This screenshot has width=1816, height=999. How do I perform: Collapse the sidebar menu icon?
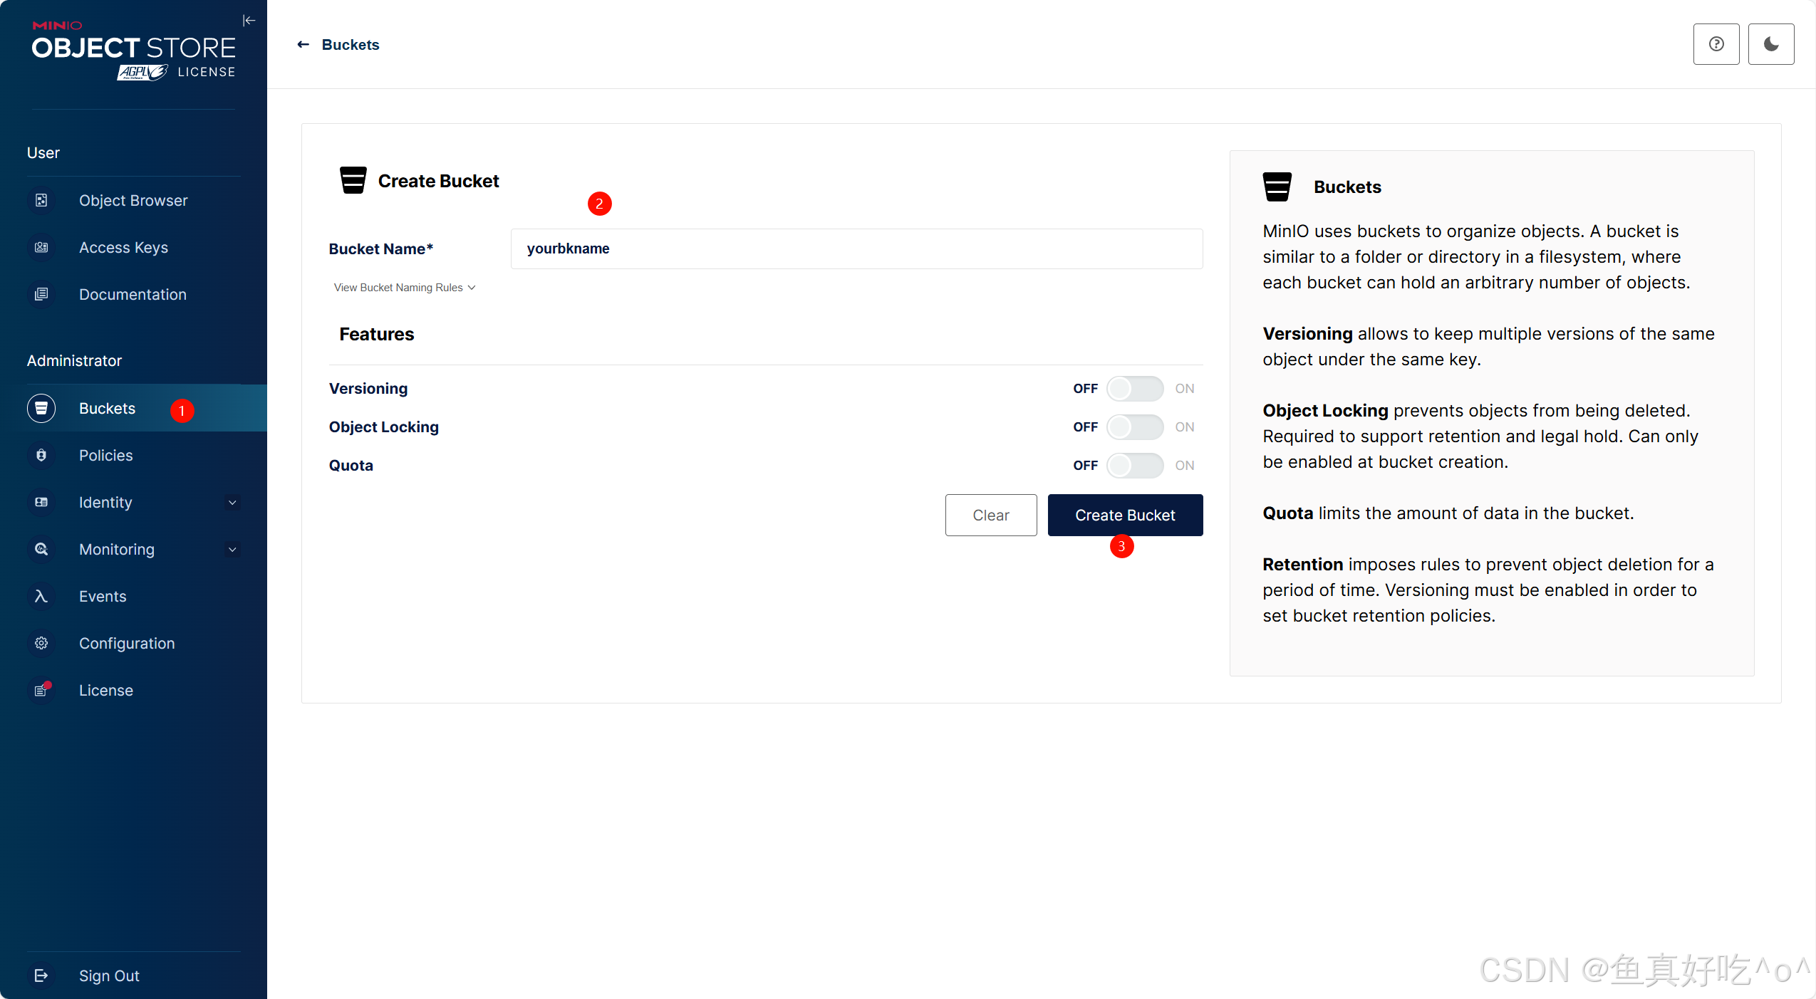tap(249, 21)
